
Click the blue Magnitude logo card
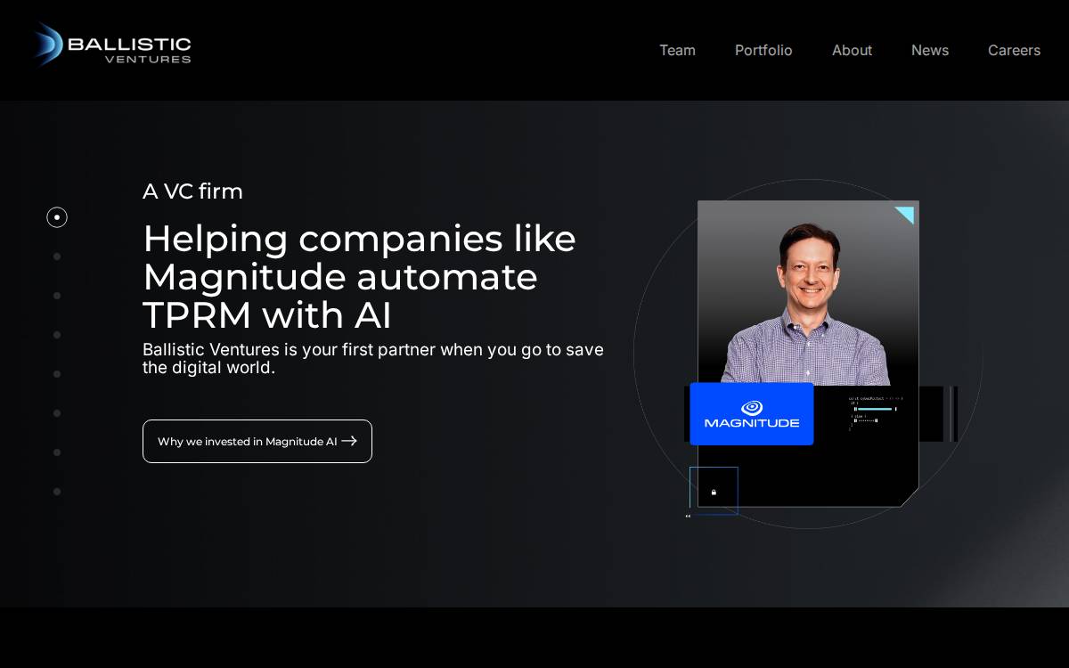[752, 414]
